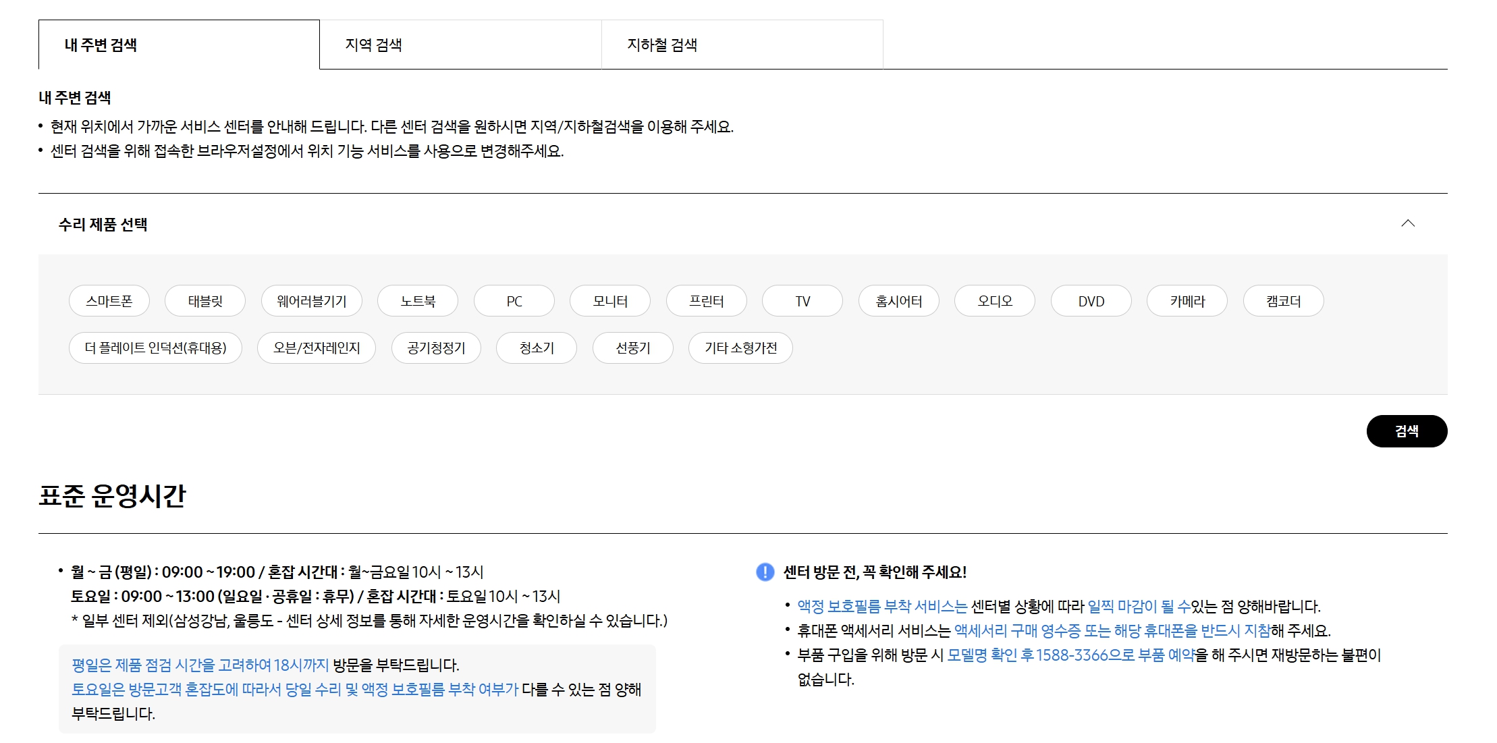Select the 홈시어터 product chip
Image resolution: width=1497 pixels, height=743 pixels.
(898, 301)
